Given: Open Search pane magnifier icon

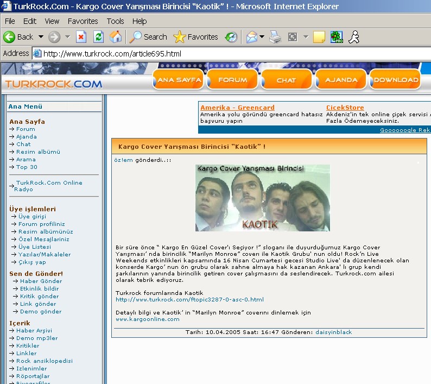Looking at the screenshot, I should [x=136, y=37].
